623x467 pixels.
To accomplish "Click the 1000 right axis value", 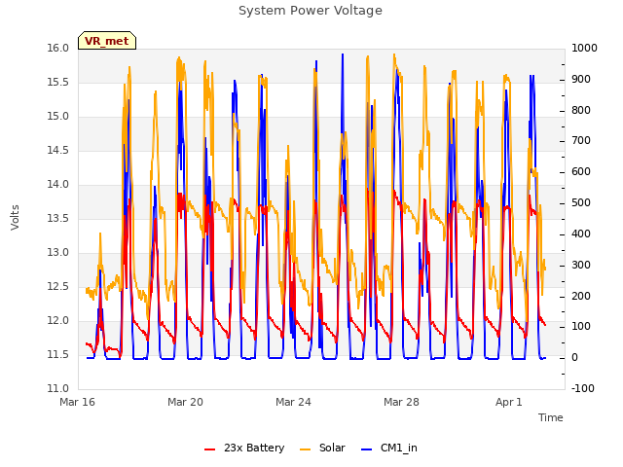I will click(584, 48).
